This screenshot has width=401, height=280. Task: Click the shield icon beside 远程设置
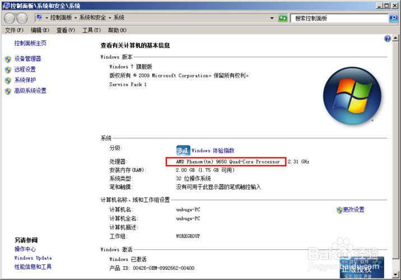pyautogui.click(x=8, y=70)
